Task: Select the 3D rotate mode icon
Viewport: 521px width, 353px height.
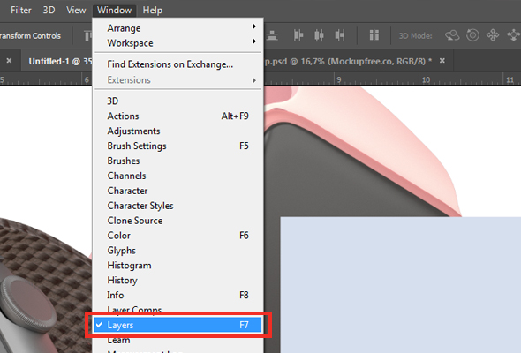Action: point(452,35)
